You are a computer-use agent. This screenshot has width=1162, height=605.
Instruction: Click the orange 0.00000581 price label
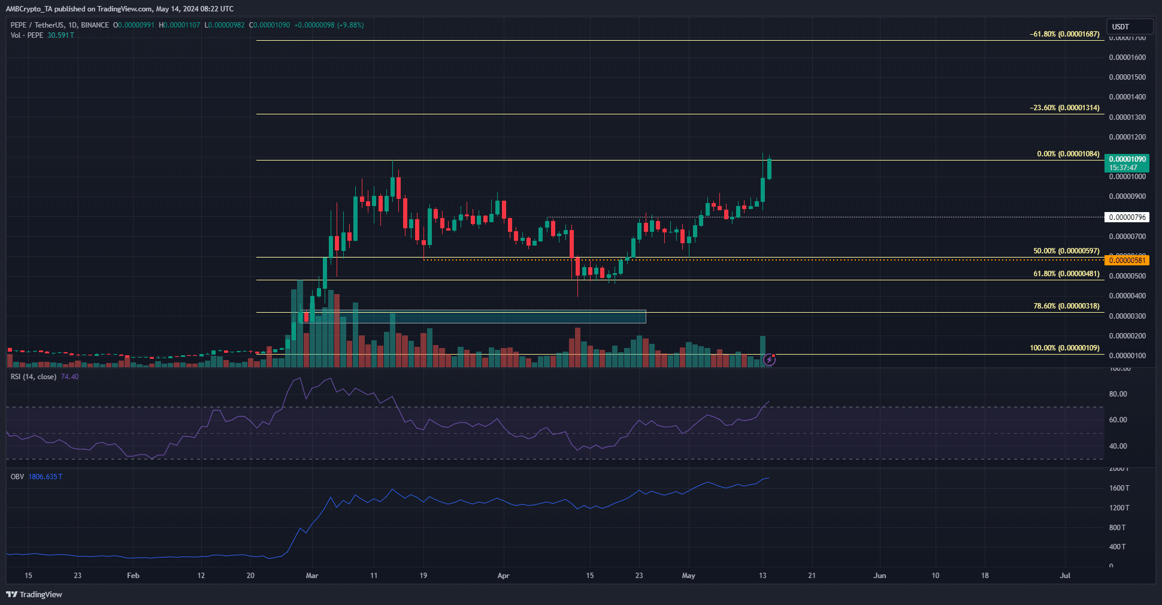(1127, 260)
